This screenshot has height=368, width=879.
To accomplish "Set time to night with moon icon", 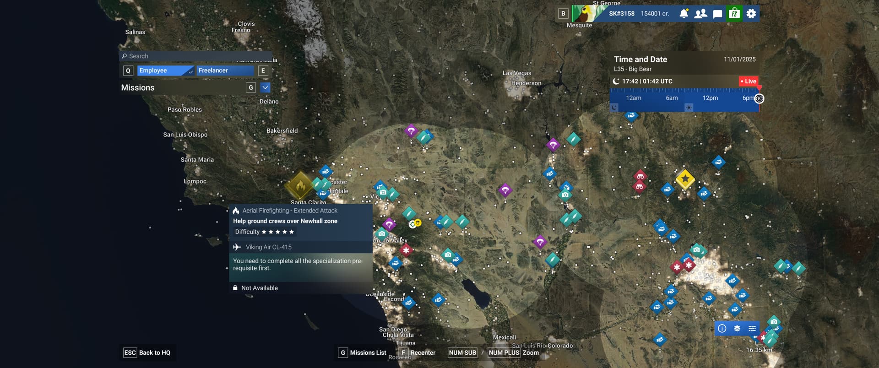I will 614,108.
